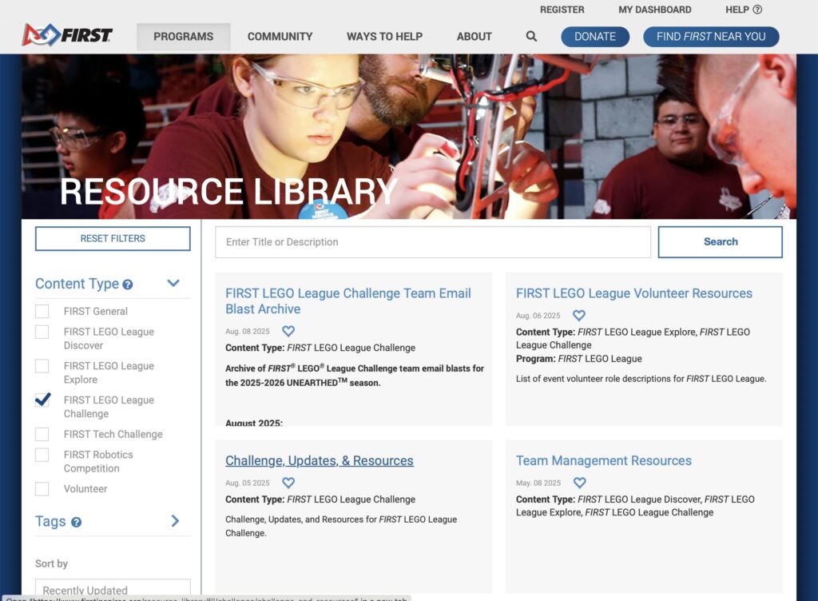This screenshot has height=601, width=818.
Task: Open the Recently Updated sort dropdown
Action: [113, 590]
